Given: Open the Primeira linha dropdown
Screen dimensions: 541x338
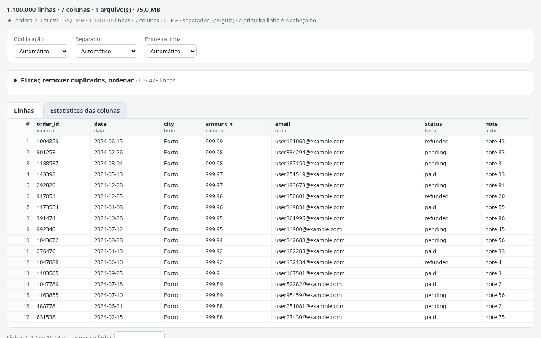Looking at the screenshot, I should 171,51.
